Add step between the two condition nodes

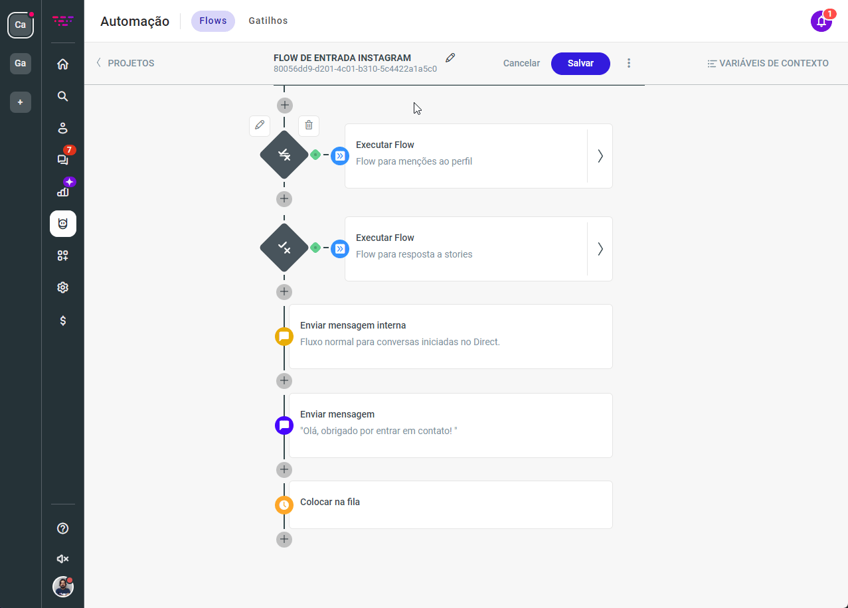[284, 198]
